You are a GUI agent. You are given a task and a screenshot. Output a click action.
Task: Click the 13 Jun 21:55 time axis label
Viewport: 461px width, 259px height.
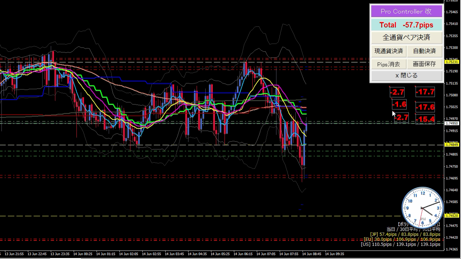tap(14, 254)
